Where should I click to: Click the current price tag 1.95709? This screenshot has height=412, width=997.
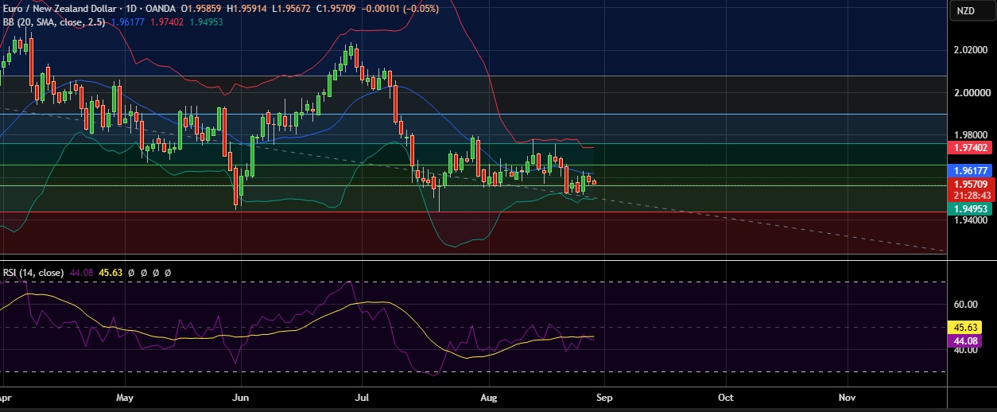tap(970, 185)
